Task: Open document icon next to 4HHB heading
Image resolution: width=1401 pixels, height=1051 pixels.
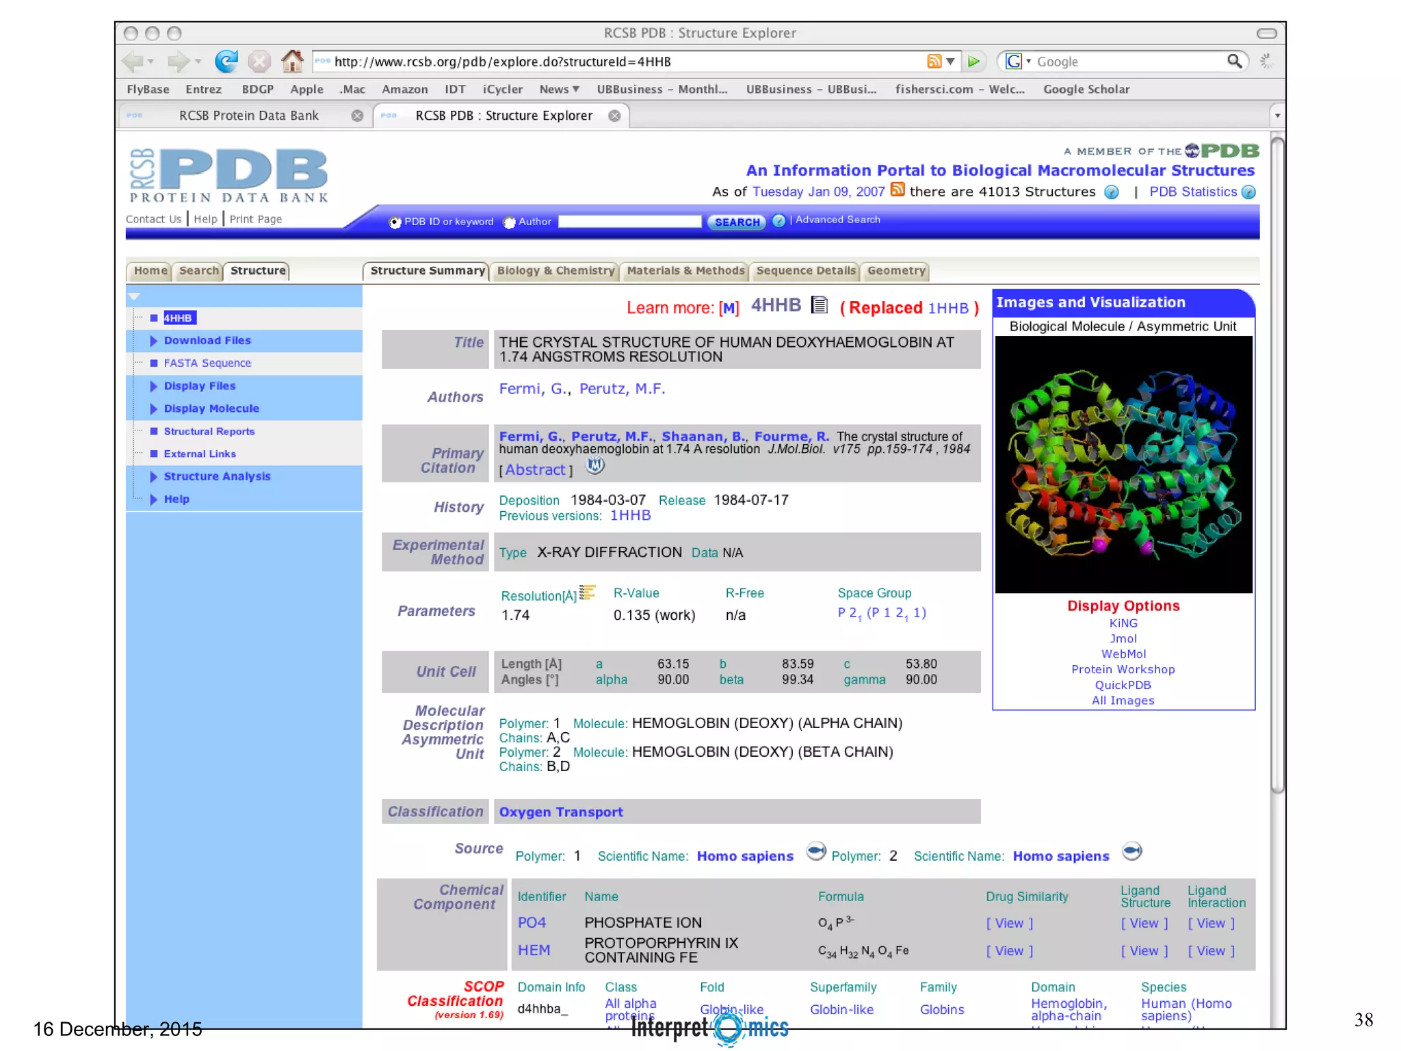Action: pos(819,304)
